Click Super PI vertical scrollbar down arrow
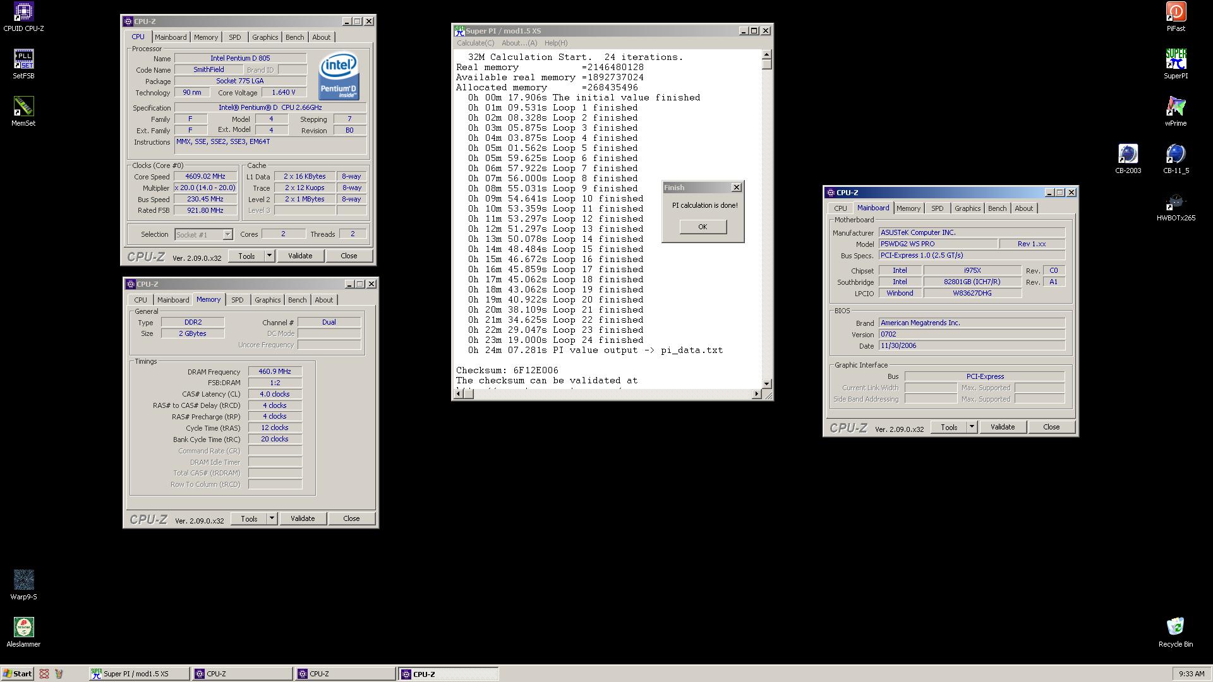The image size is (1213, 682). pyautogui.click(x=767, y=383)
